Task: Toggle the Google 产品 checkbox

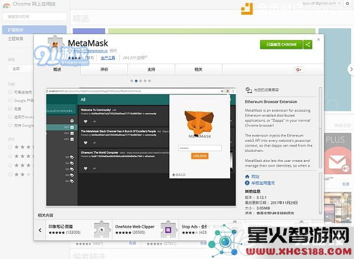Action: (10, 100)
